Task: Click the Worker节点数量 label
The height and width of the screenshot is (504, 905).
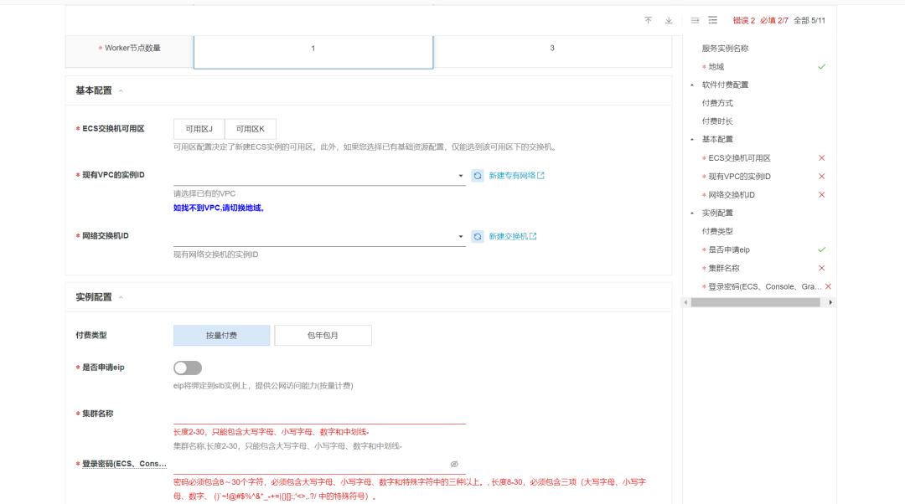Action: (x=132, y=49)
